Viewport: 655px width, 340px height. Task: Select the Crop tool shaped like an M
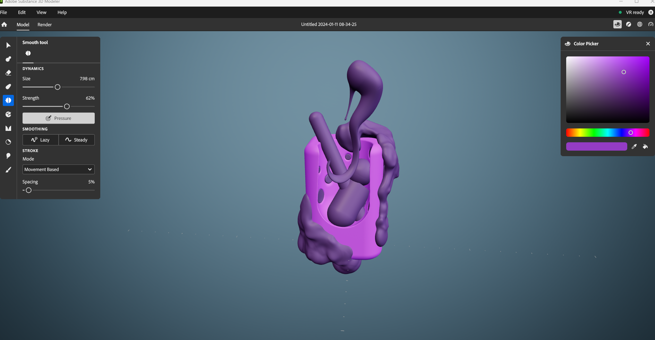coord(8,128)
